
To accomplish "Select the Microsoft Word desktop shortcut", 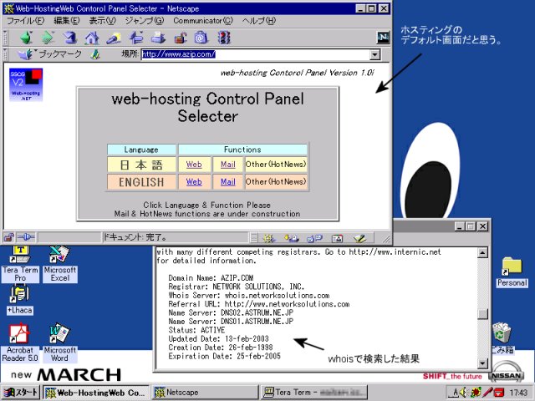I will (x=59, y=343).
